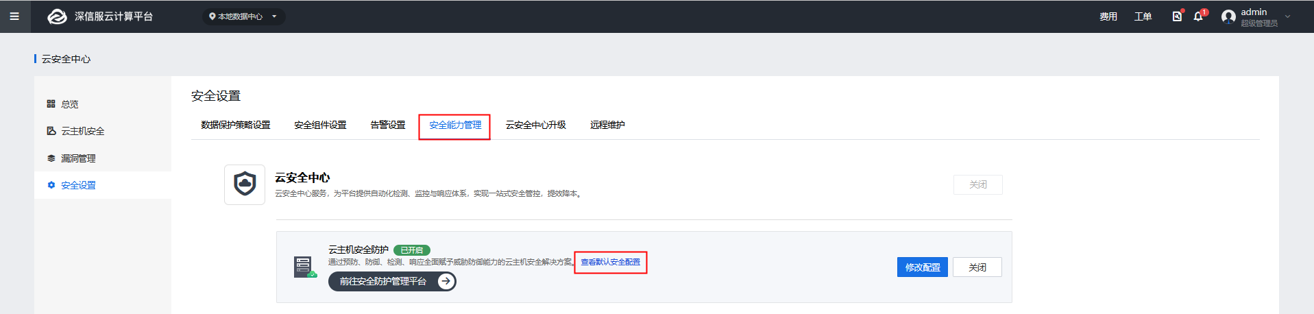Screen dimensions: 1314x314
Task: Open the local data center dropdown
Action: pyautogui.click(x=243, y=16)
